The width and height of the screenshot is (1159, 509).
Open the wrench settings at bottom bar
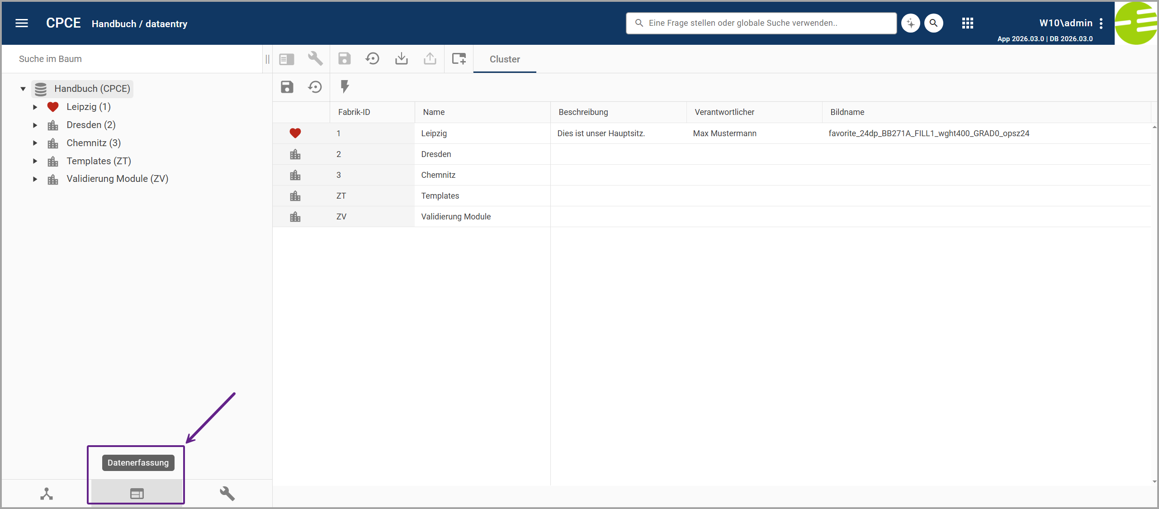(227, 493)
